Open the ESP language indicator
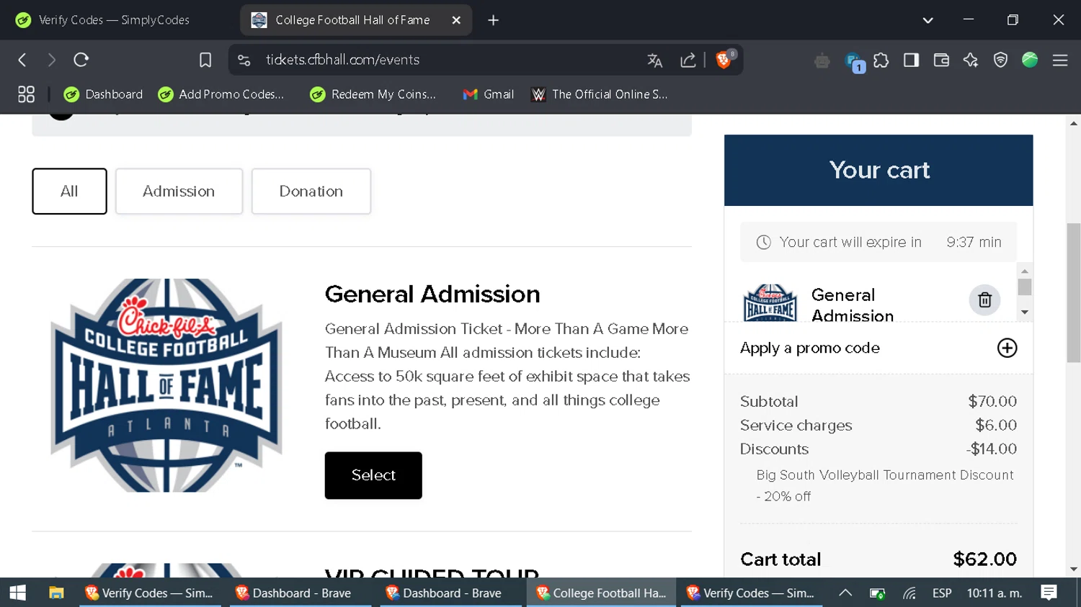 941,593
